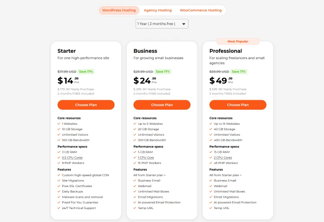Choose the Starter plan
The image size is (324, 222).
tap(86, 105)
